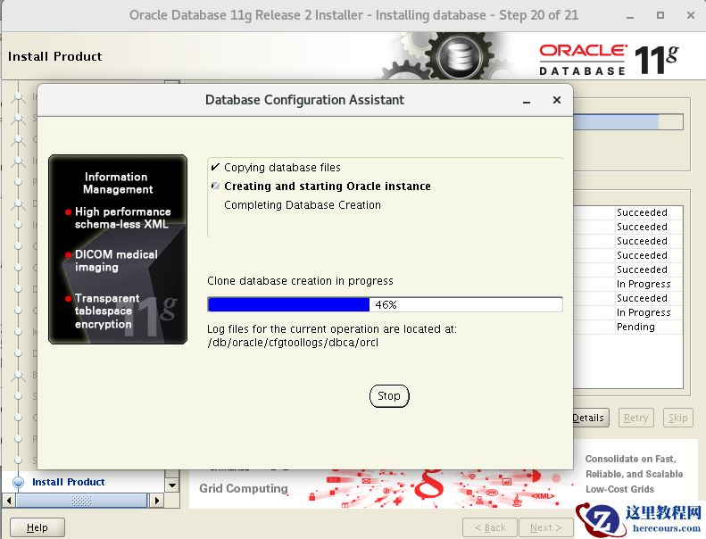Select 'Copying database files' step text
The width and height of the screenshot is (706, 539).
click(x=282, y=168)
